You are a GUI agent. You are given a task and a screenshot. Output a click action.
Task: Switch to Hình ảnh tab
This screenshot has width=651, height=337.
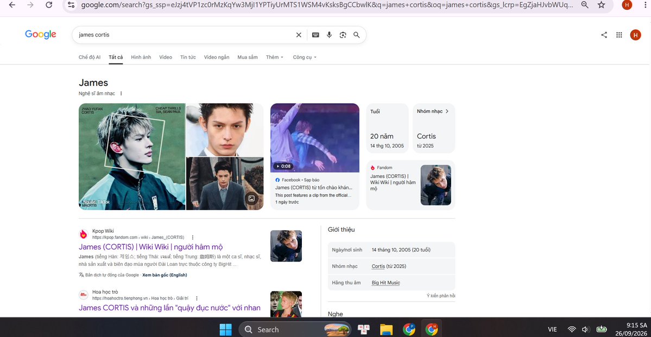coord(141,58)
